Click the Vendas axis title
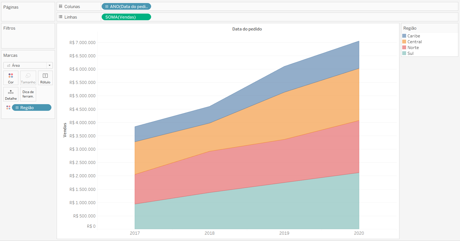 (x=65, y=130)
